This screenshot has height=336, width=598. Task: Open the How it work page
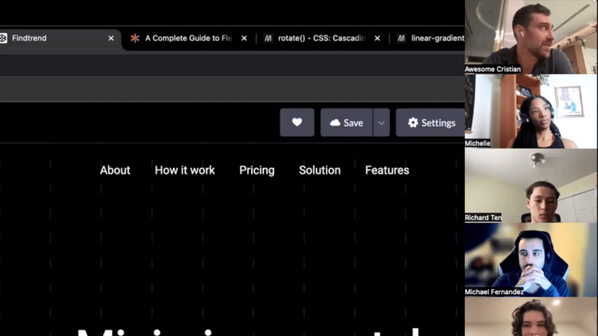click(185, 170)
